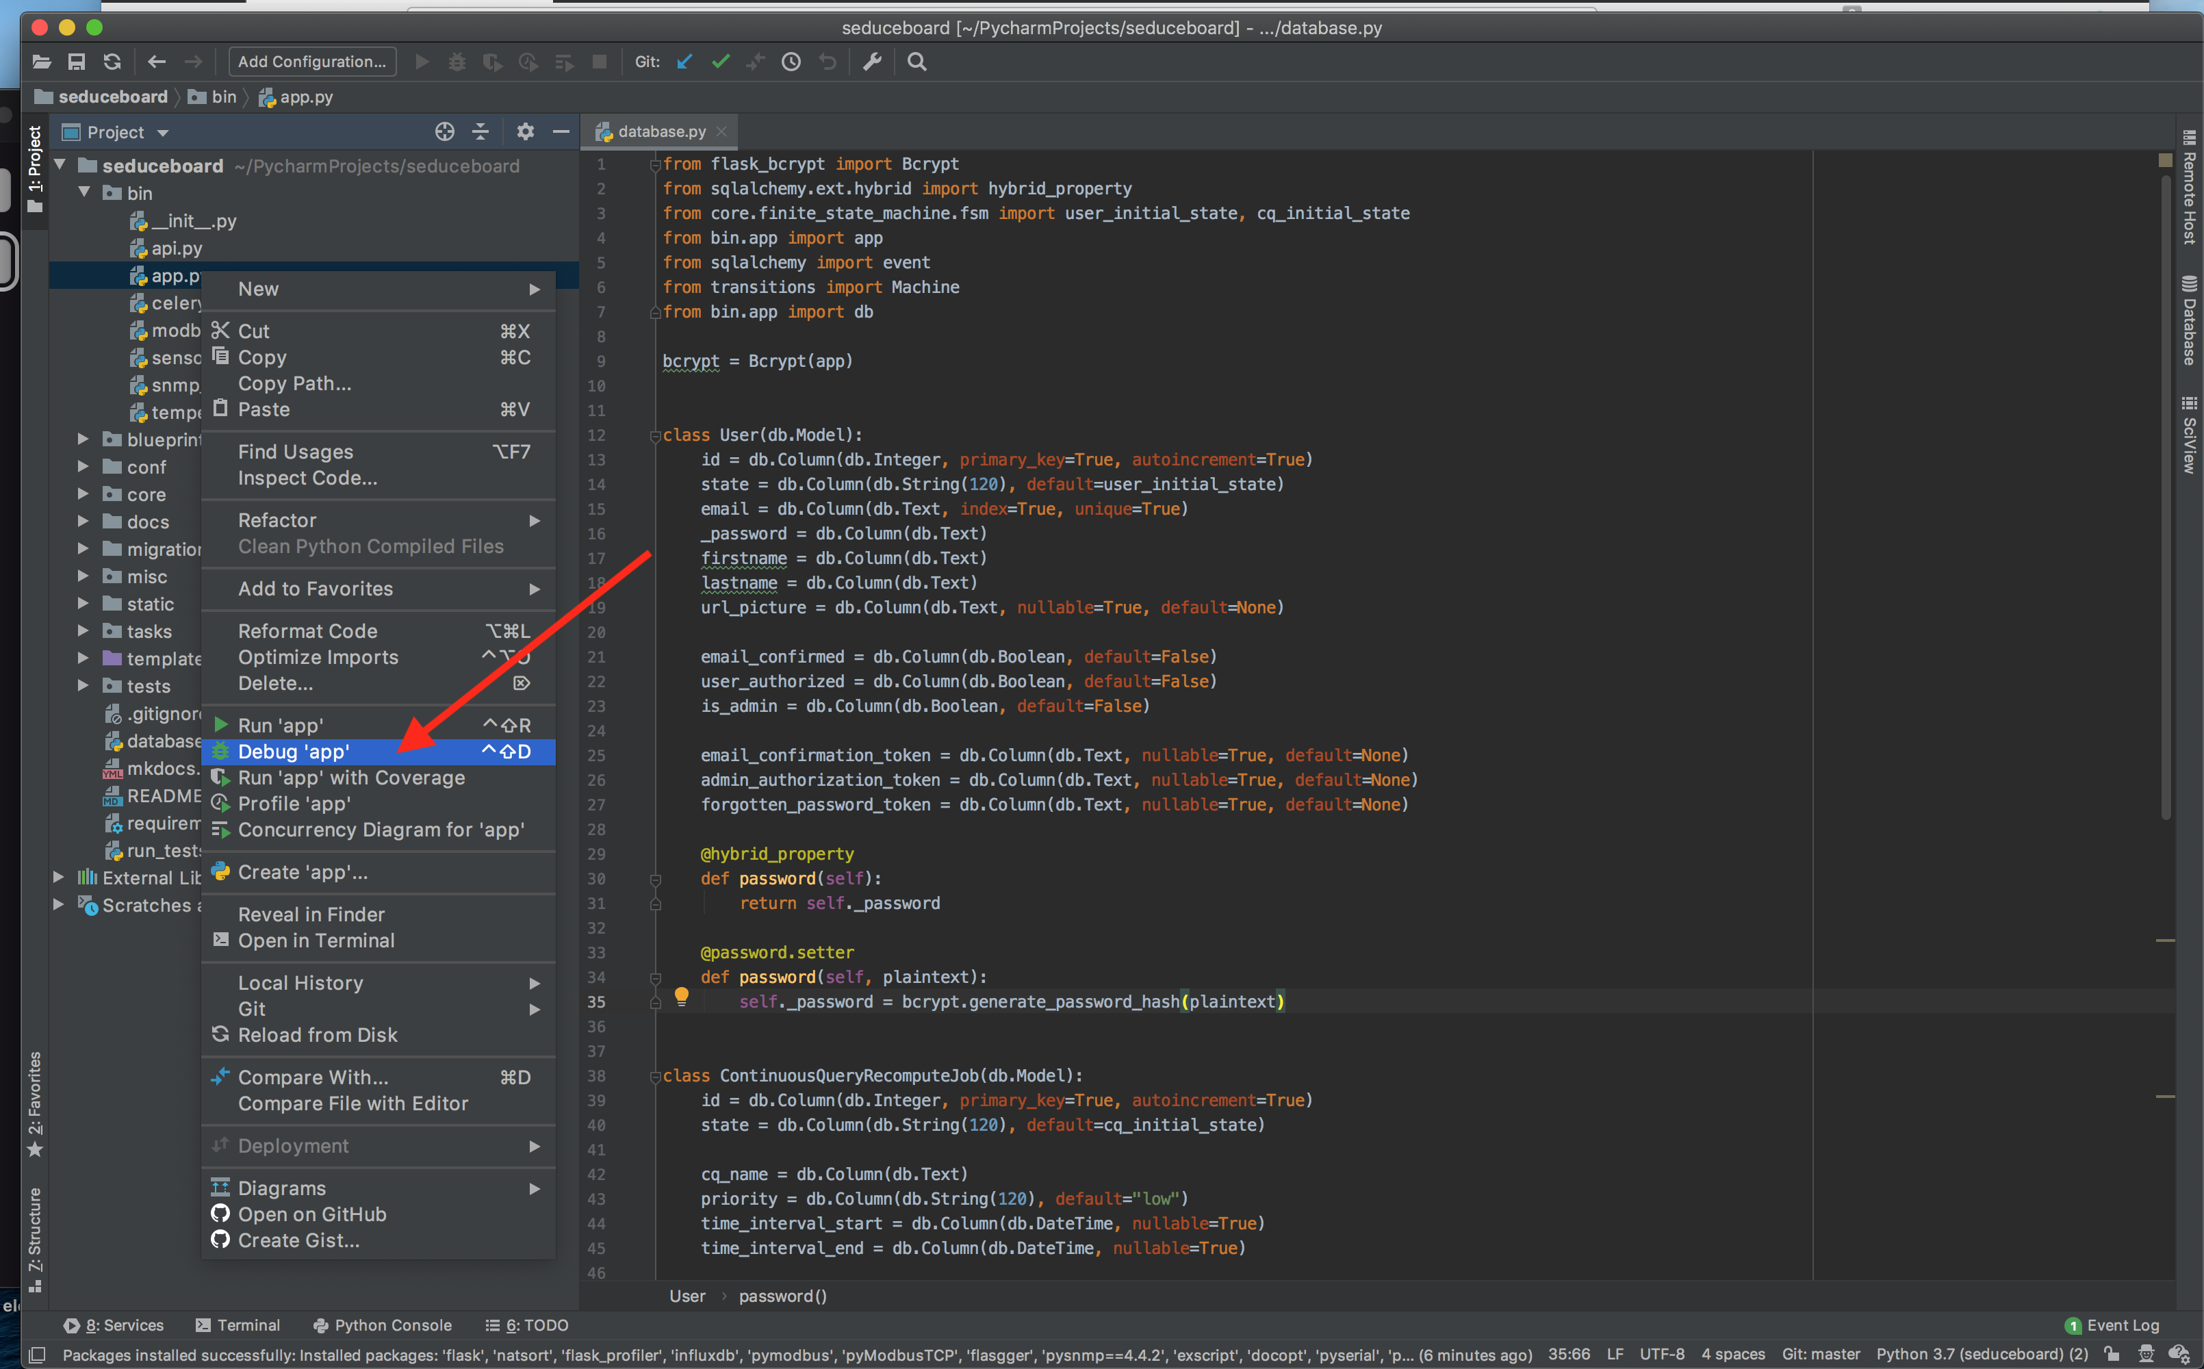Toggle the 1: Project side tab

[34, 169]
